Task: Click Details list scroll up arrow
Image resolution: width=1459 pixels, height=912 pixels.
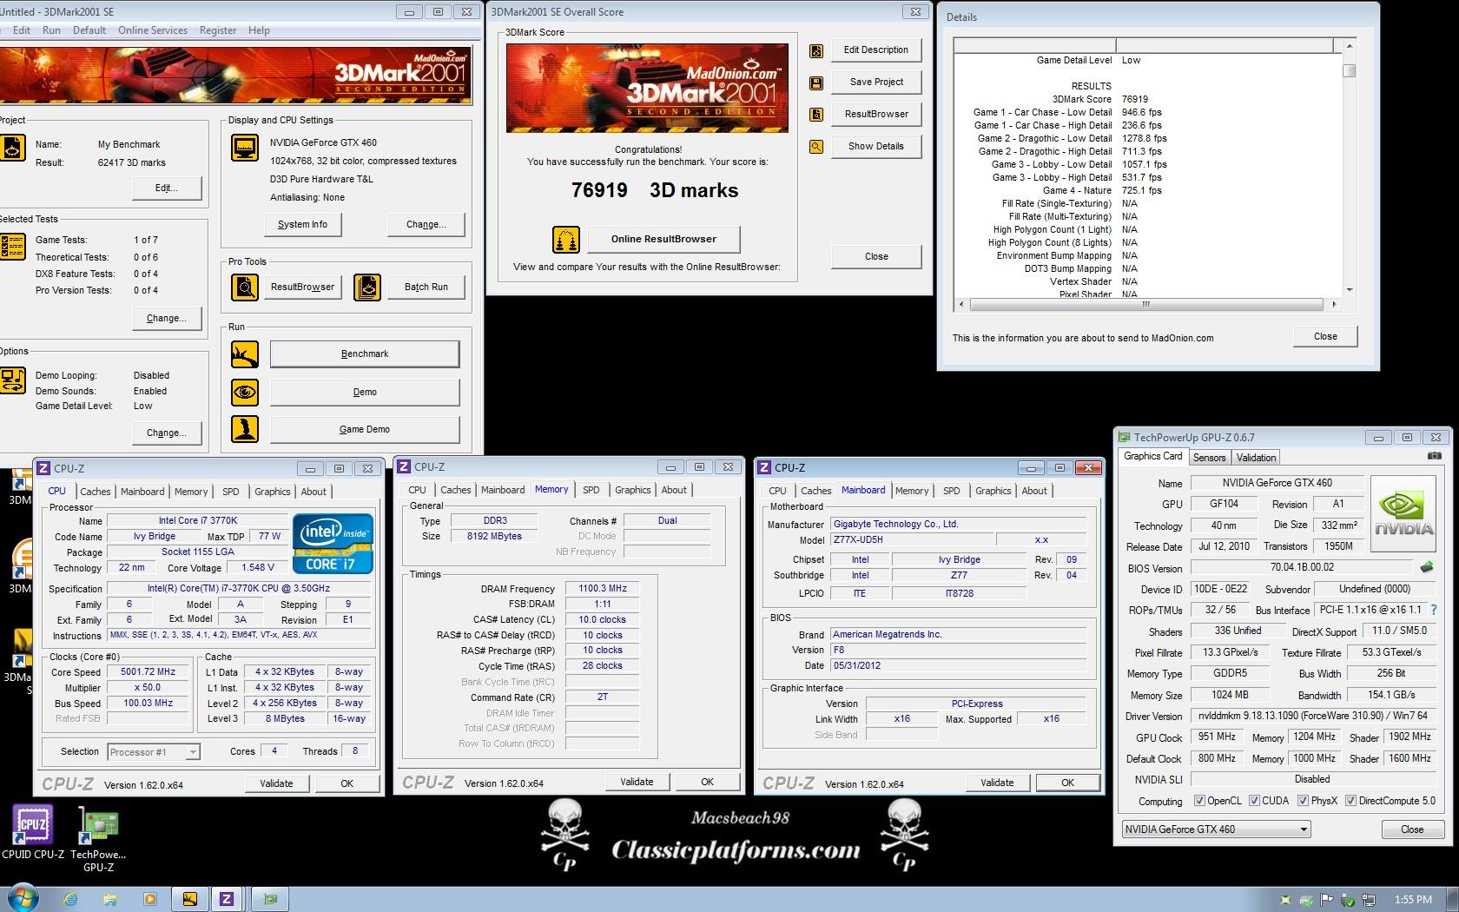Action: (1349, 45)
